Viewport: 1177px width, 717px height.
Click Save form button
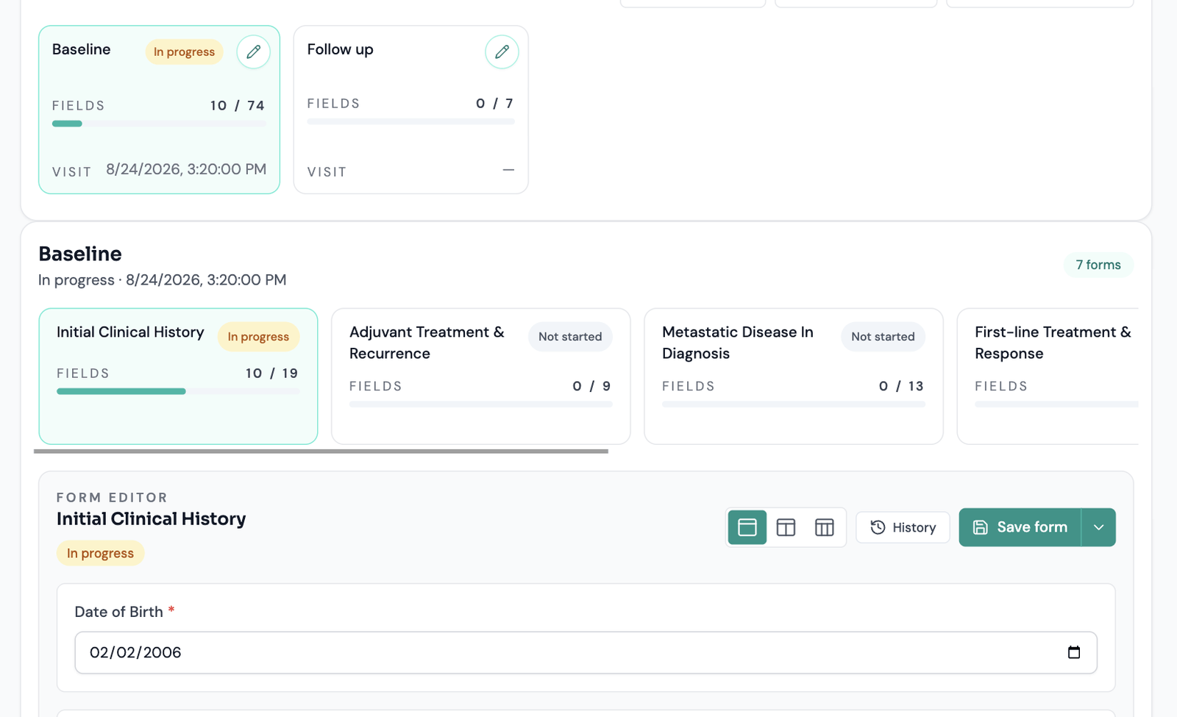(x=1020, y=527)
